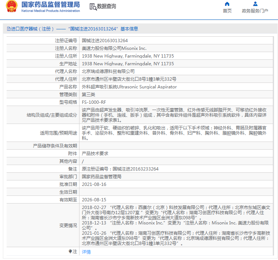
Task: Click the 变更情况 row label
Action: [68, 226]
